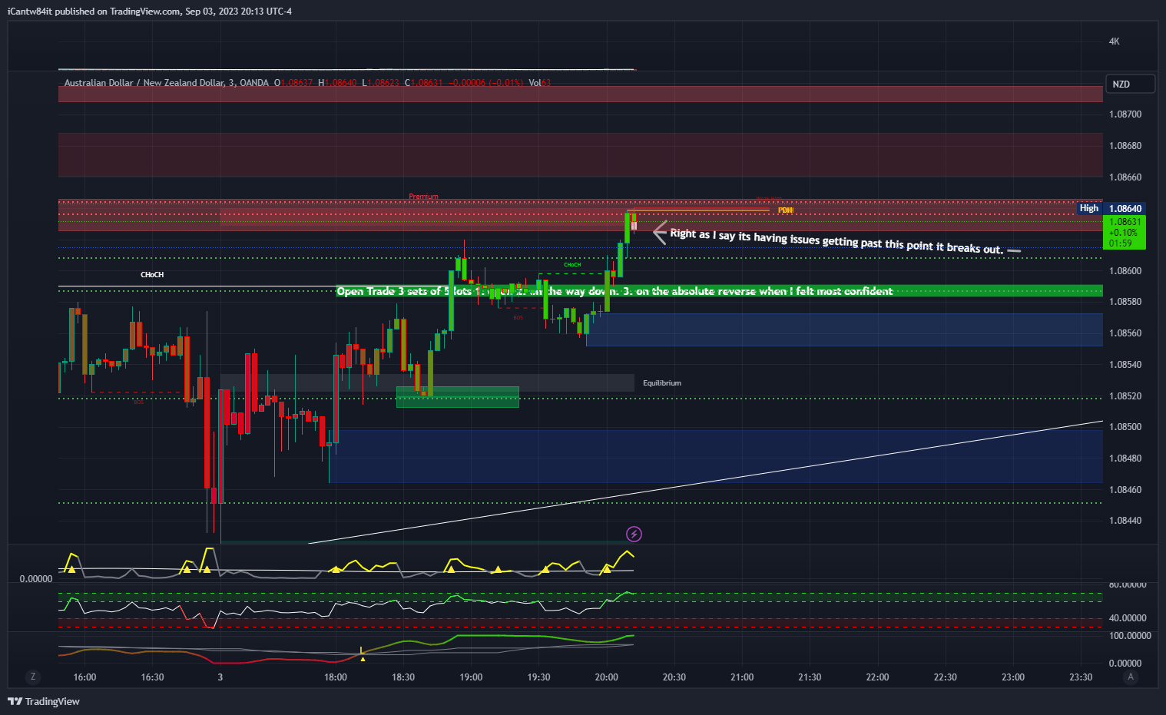Click the white CHoCH label
1166x715 pixels.
(x=152, y=274)
